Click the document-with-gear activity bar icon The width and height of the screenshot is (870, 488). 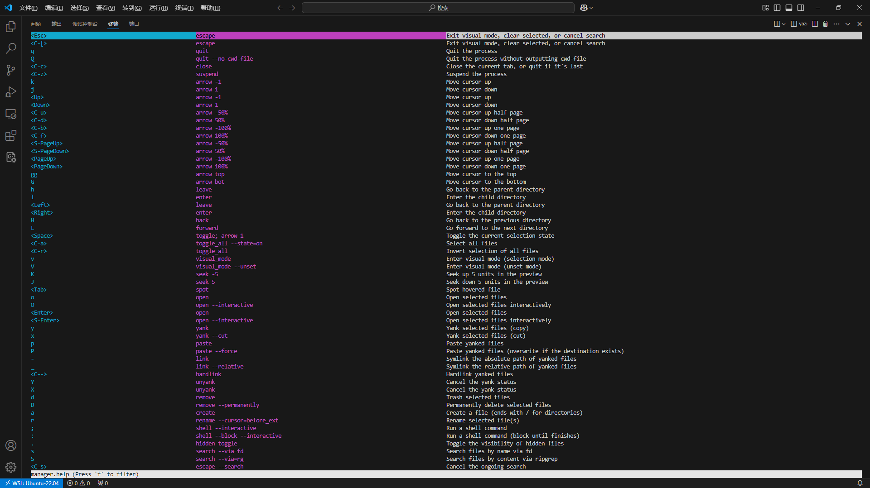[11, 157]
